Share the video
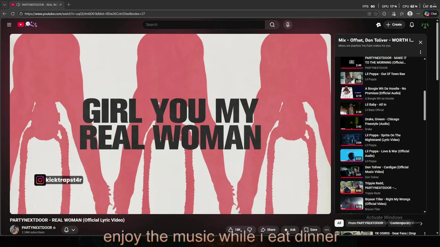The image size is (440, 247). click(x=268, y=230)
